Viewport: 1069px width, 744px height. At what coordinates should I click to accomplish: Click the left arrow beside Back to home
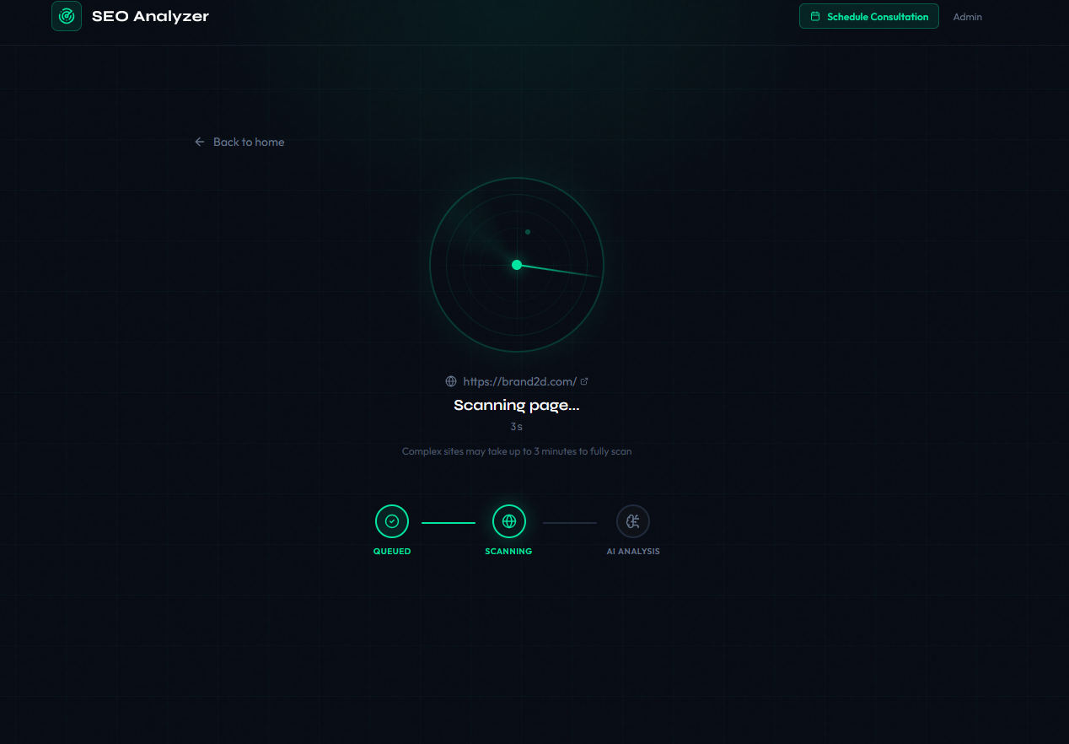[199, 142]
